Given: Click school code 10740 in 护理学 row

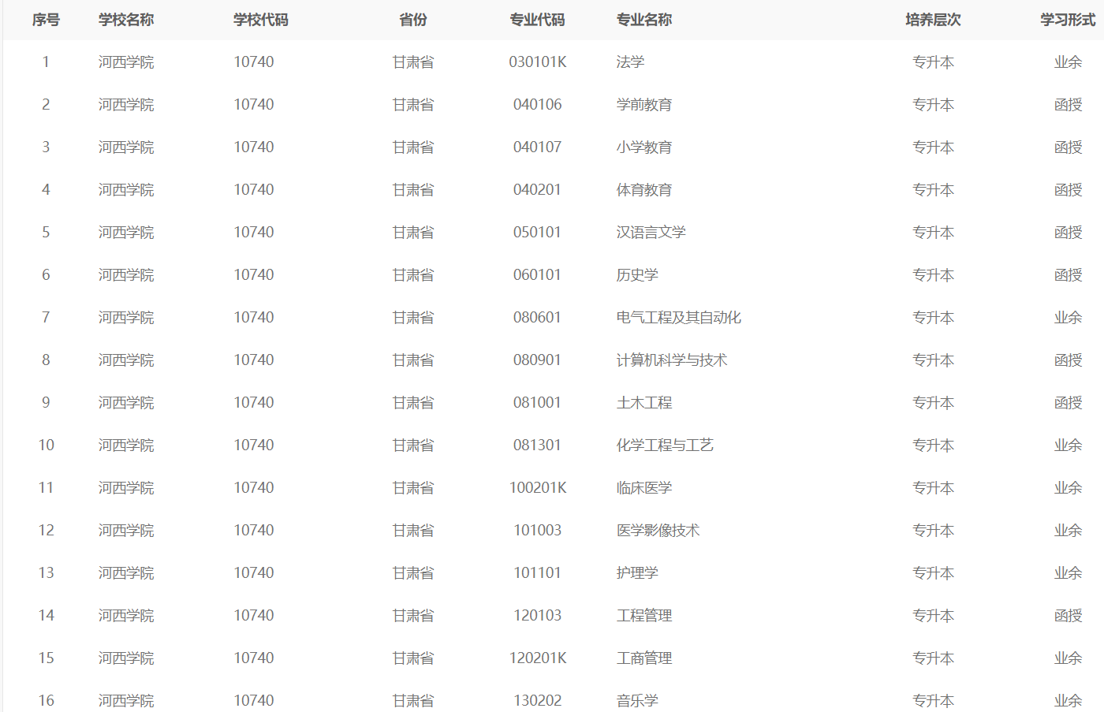Looking at the screenshot, I should click(x=254, y=573).
